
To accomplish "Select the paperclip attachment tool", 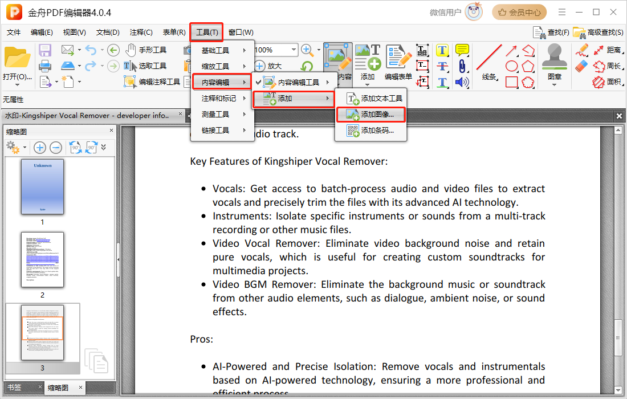I will [x=462, y=66].
